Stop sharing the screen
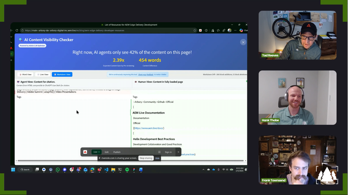The width and height of the screenshot is (348, 195). point(146,158)
